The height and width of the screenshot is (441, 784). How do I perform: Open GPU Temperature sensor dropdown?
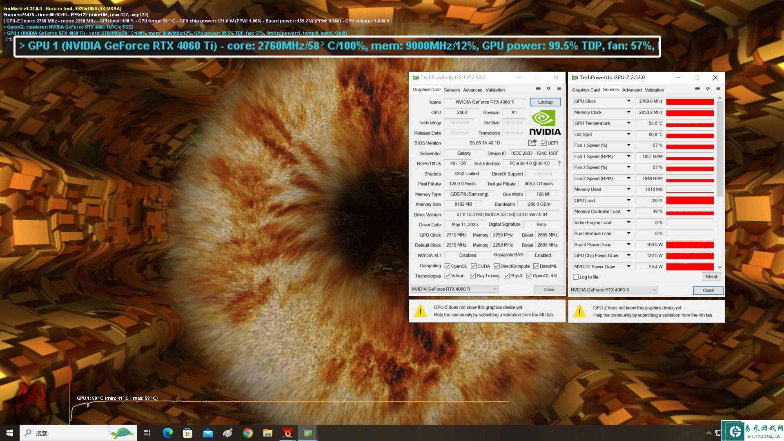(x=628, y=123)
